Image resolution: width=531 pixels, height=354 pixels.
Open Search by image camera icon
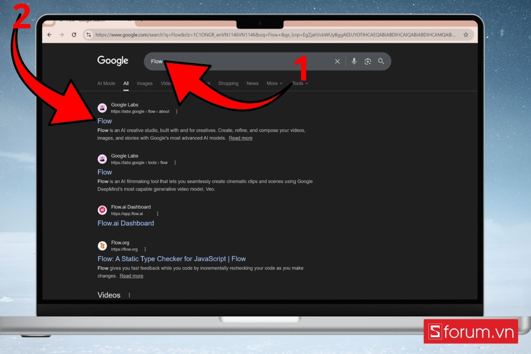coord(367,62)
